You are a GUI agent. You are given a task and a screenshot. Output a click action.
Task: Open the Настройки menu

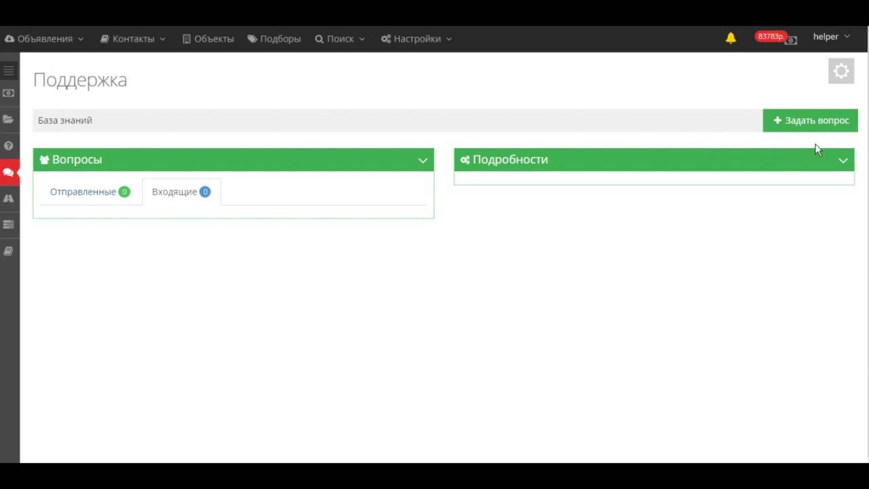point(417,39)
